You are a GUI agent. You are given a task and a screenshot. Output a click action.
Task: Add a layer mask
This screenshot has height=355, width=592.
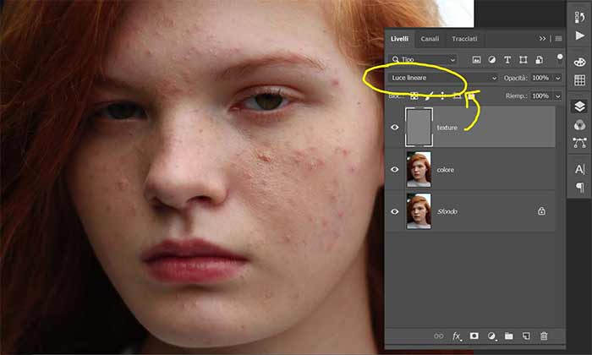(x=474, y=336)
